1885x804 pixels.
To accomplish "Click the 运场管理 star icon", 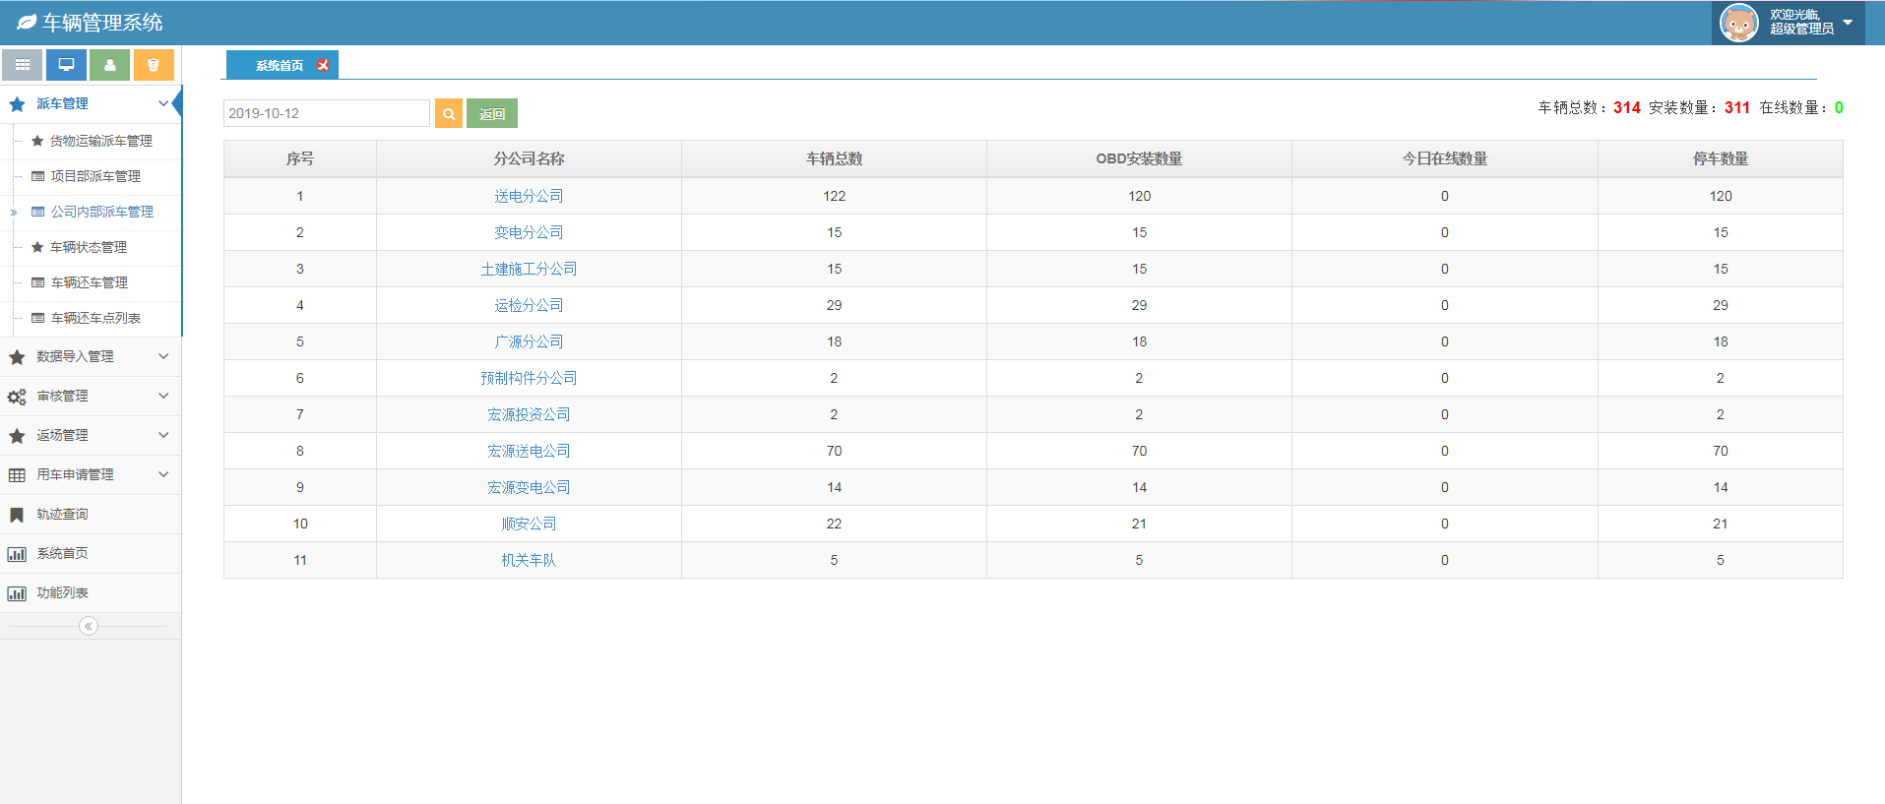I will tap(17, 436).
